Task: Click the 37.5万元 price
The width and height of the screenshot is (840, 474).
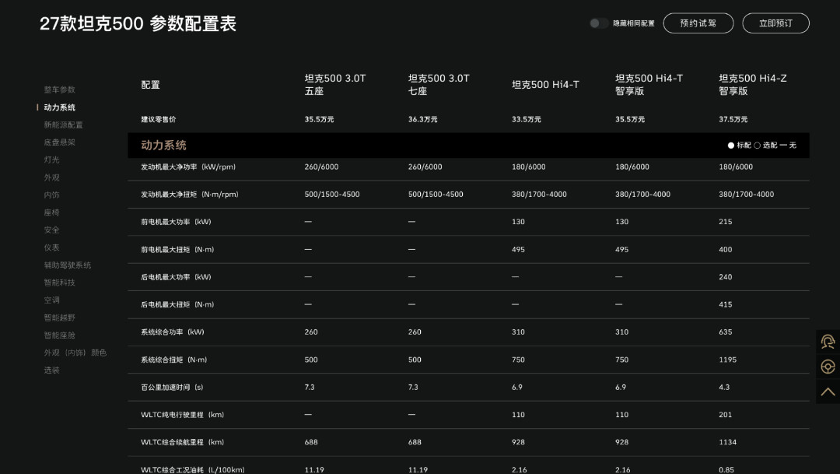Action: point(733,119)
